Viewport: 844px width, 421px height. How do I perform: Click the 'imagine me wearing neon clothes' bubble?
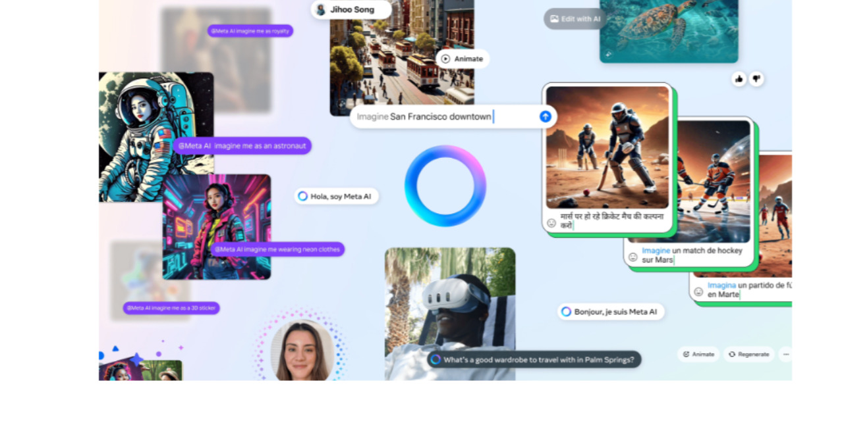tap(277, 249)
